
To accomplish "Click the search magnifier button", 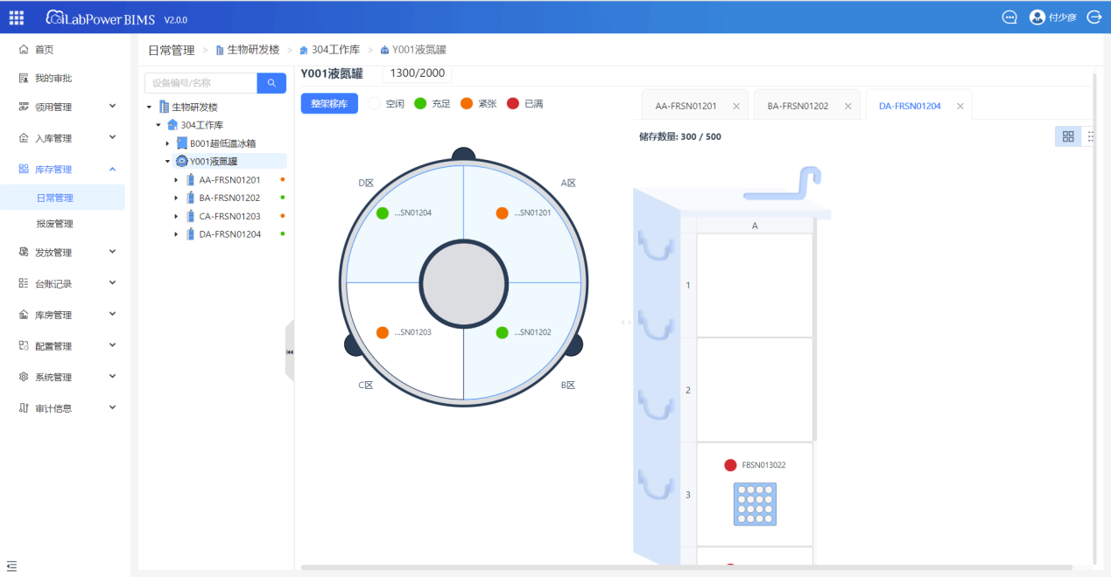I will (x=271, y=83).
